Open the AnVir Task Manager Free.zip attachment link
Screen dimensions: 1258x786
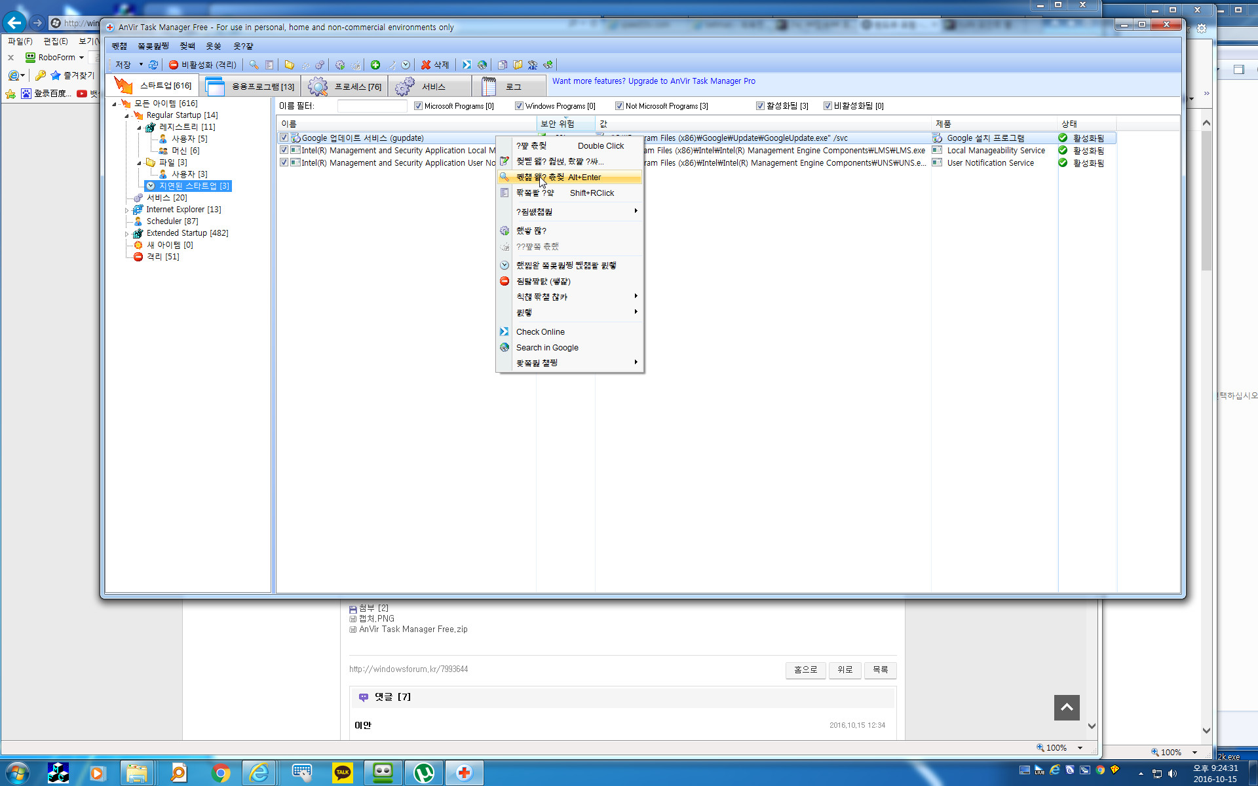coord(413,629)
